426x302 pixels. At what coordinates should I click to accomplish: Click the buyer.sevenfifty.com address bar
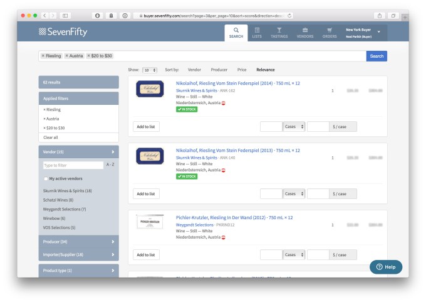click(x=213, y=16)
